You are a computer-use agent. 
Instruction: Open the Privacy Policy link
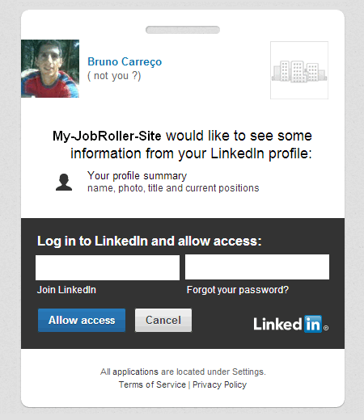220,384
